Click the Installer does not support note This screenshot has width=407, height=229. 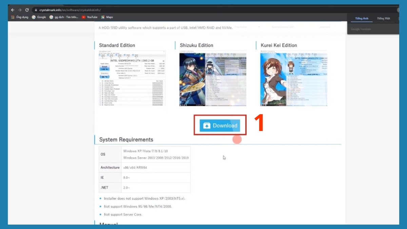click(x=144, y=198)
